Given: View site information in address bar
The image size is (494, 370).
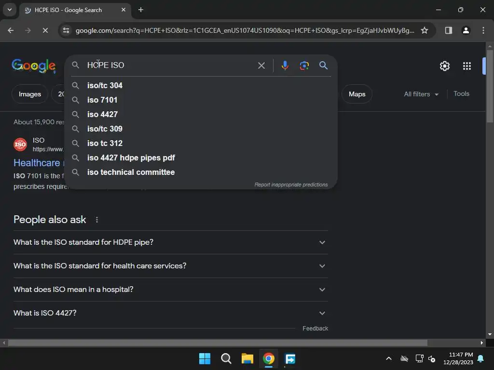Looking at the screenshot, I should point(66,30).
